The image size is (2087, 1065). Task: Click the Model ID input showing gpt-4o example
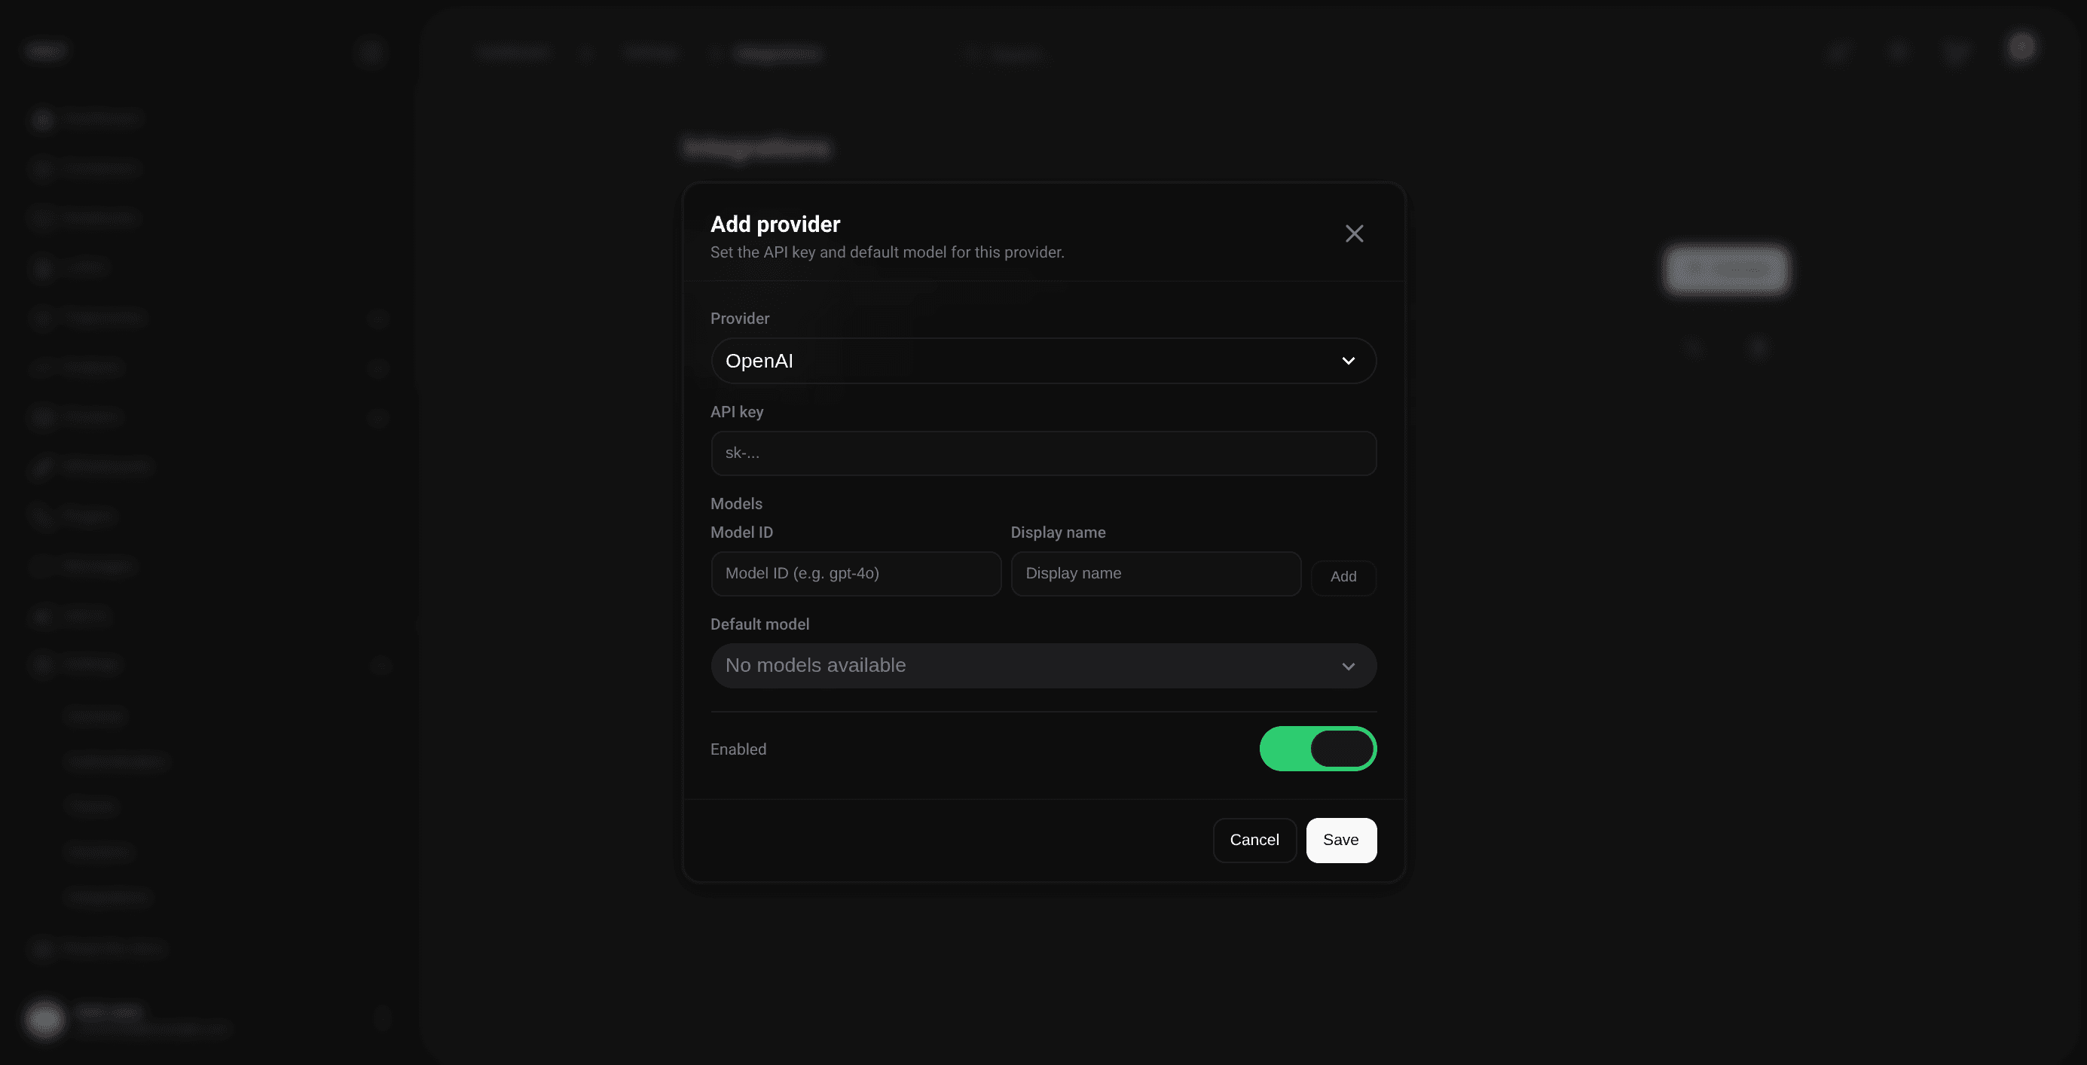856,573
